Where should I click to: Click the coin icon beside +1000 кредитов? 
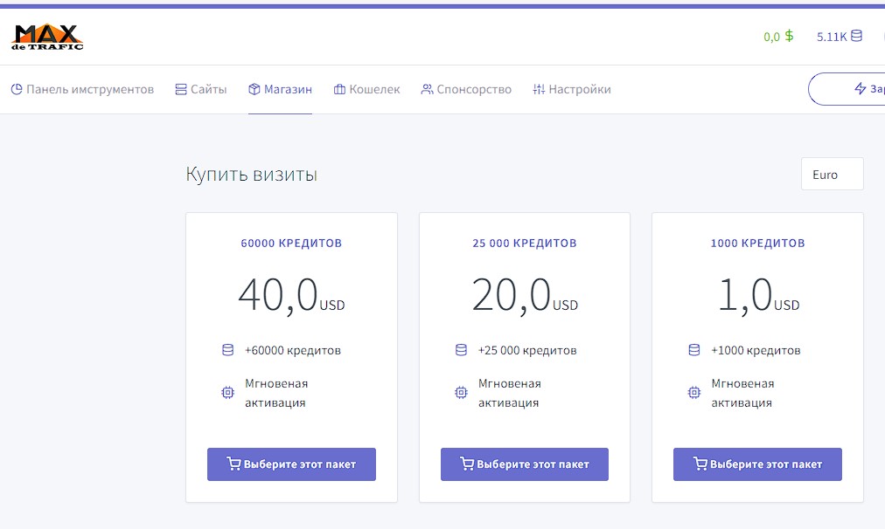coord(694,350)
